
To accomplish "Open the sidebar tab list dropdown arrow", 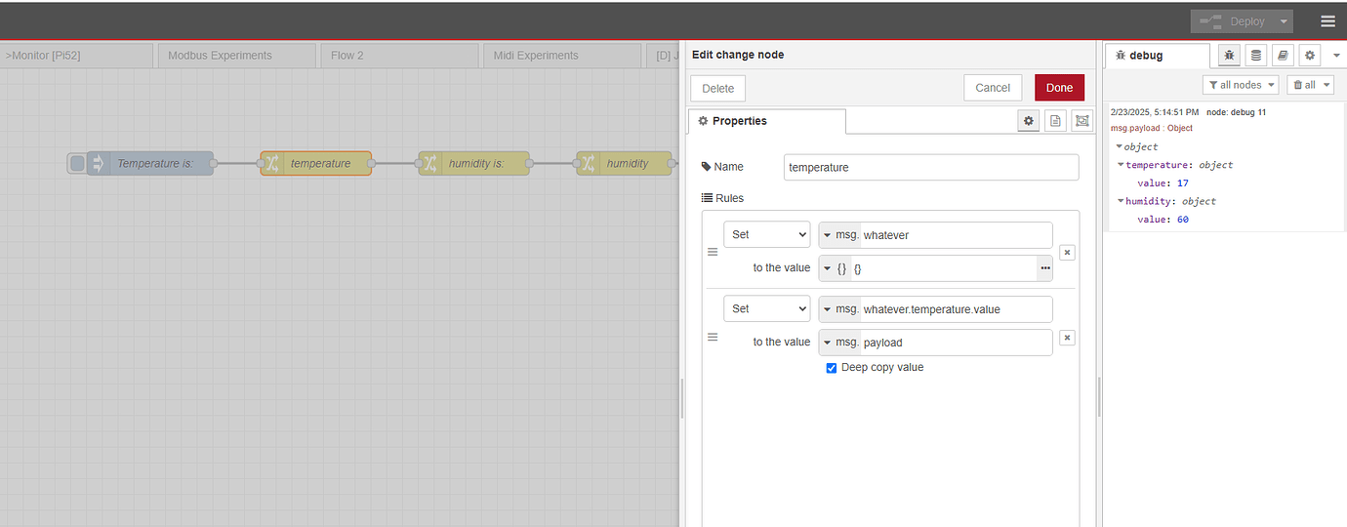I will tap(1336, 56).
